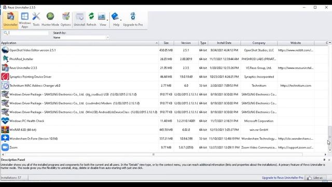Click the Like us thumbs-up icon
Image resolution: width=332 pixels, height=187 pixels.
[x=309, y=178]
